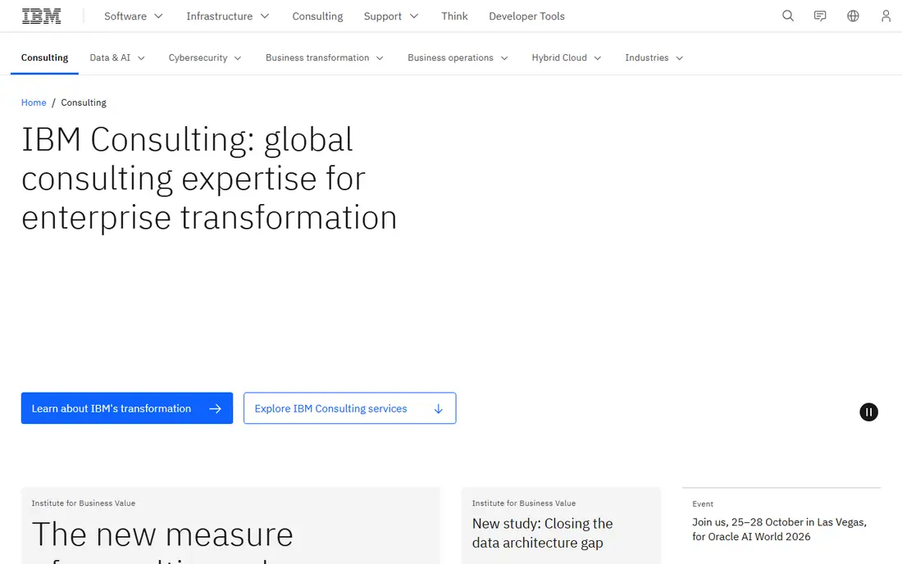Expand the Business operations dropdown
This screenshot has height=564, width=902.
pyautogui.click(x=458, y=57)
